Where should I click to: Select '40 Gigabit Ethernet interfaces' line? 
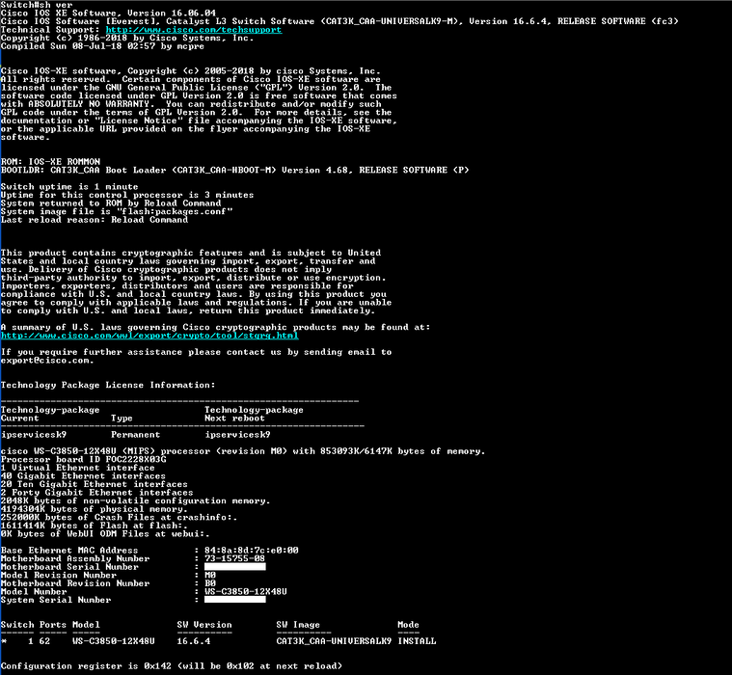83,475
